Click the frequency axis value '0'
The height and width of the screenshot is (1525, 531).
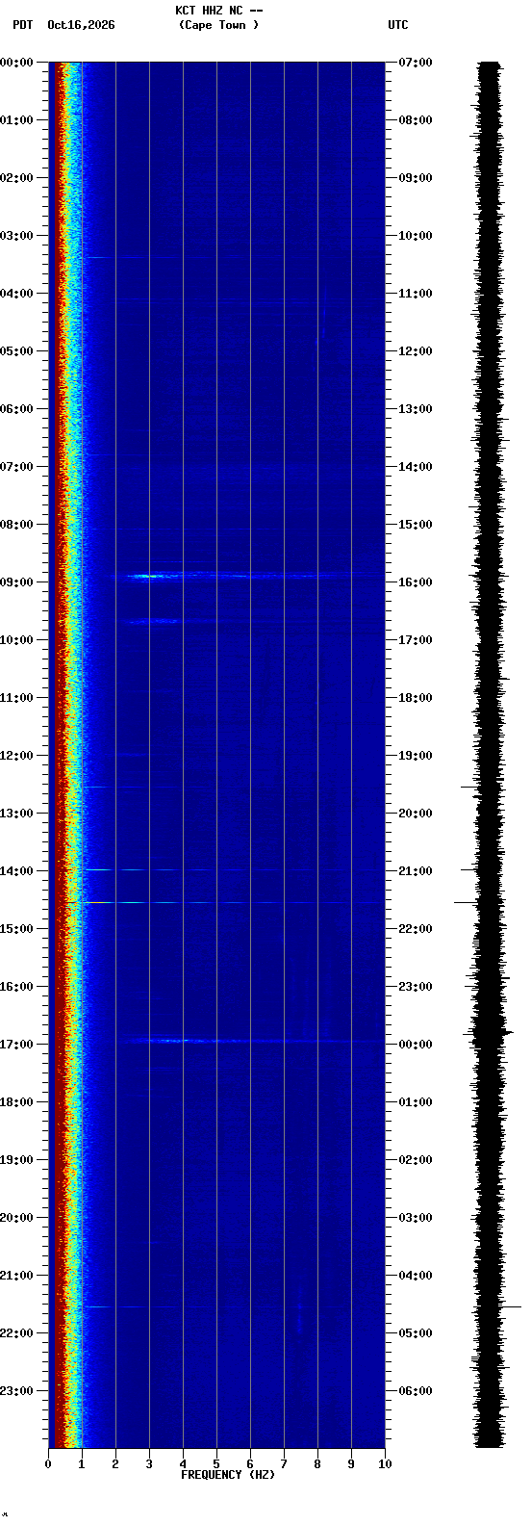pyautogui.click(x=48, y=1464)
